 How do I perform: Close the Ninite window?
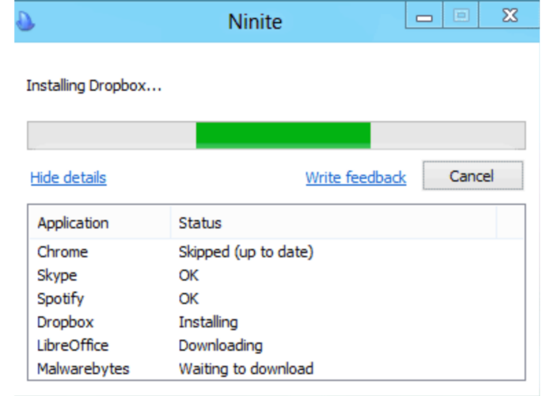tap(510, 15)
